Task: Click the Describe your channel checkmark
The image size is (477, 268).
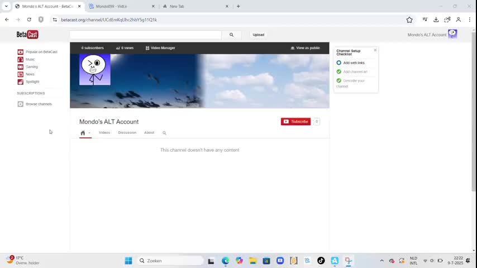Action: 339,80
